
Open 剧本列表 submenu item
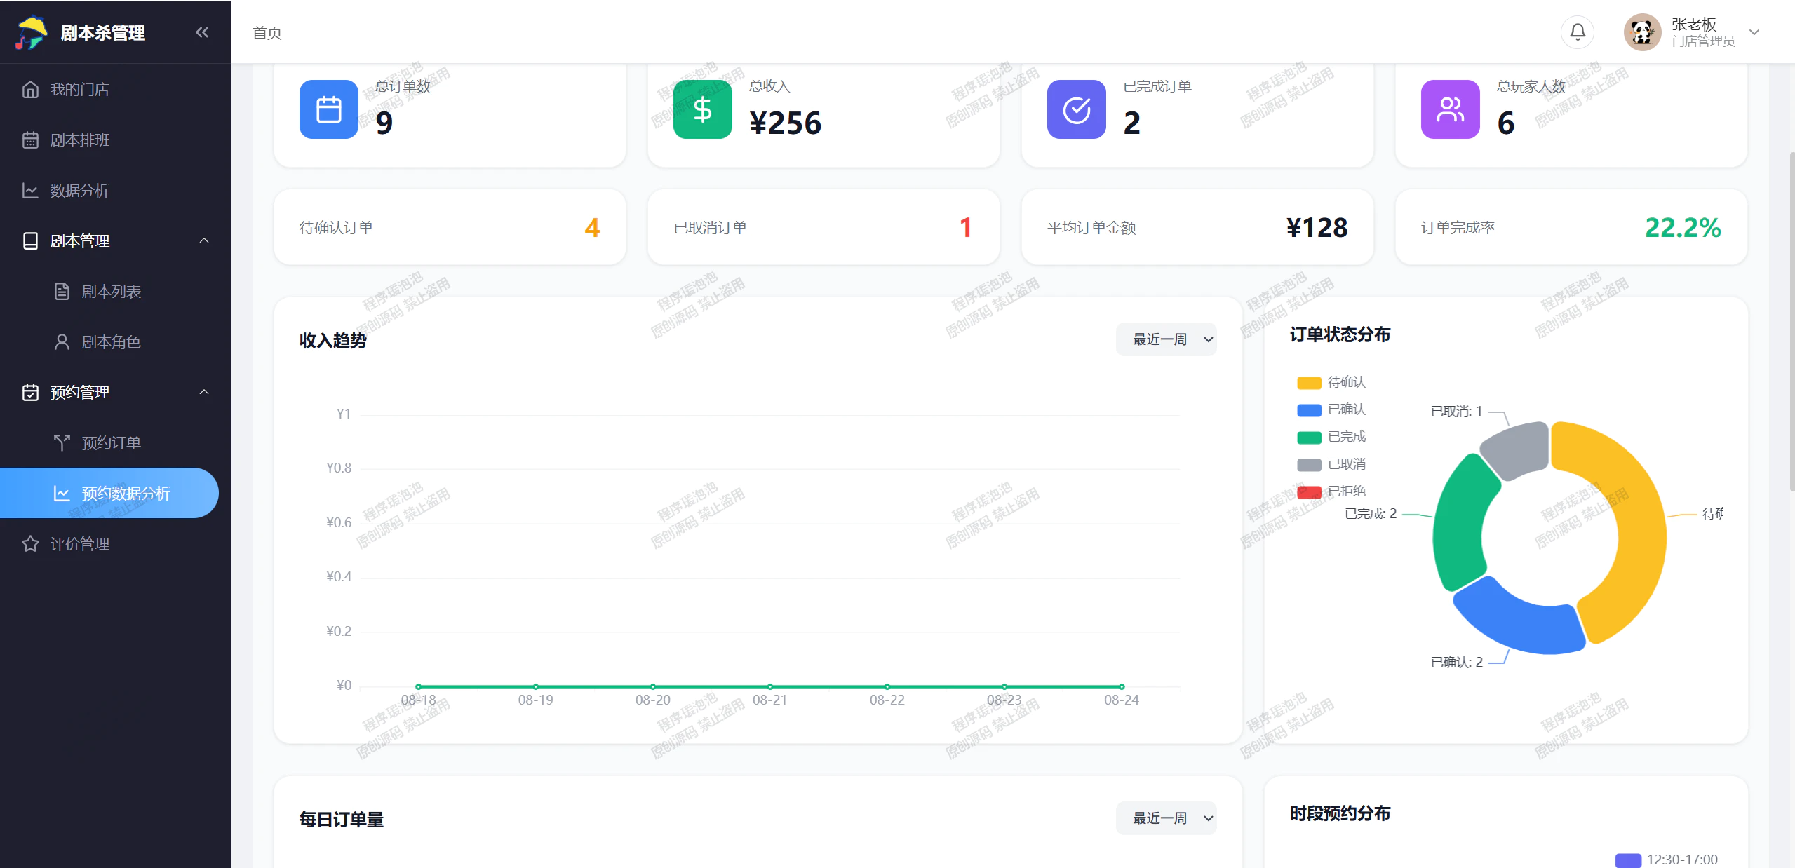116,292
